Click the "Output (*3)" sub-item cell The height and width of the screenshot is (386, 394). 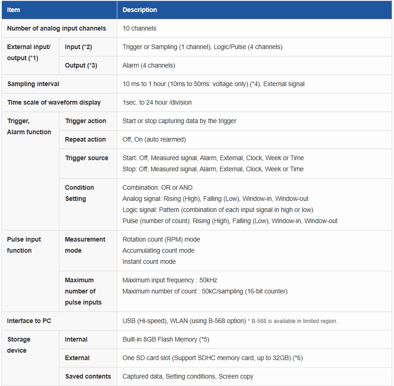[x=81, y=65]
